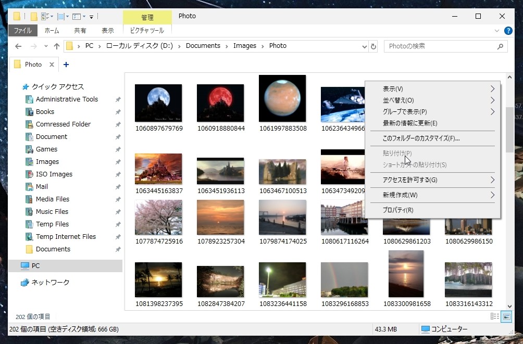
Task: Select プロパティ(R) in the context menu
Action: point(398,210)
